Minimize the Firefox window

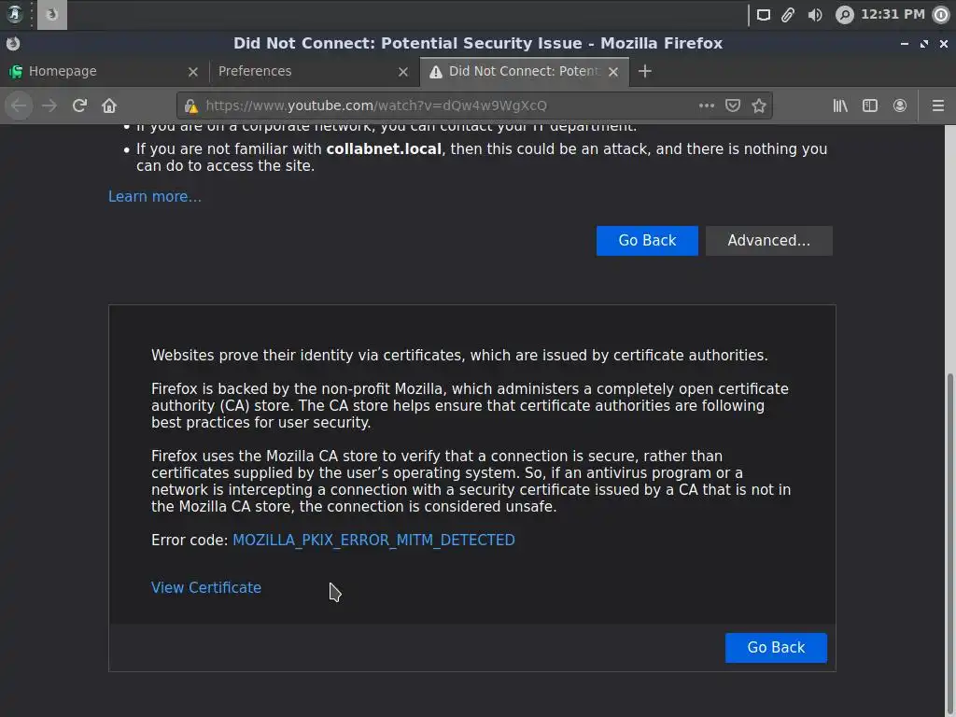pos(904,43)
